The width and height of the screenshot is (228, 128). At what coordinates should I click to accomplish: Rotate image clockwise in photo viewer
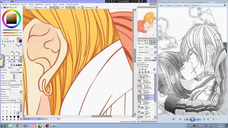[x=208, y=119]
